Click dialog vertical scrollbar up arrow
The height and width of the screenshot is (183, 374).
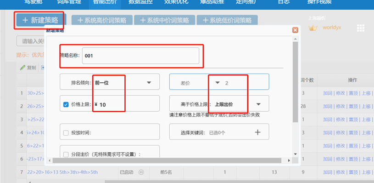pyautogui.click(x=295, y=39)
